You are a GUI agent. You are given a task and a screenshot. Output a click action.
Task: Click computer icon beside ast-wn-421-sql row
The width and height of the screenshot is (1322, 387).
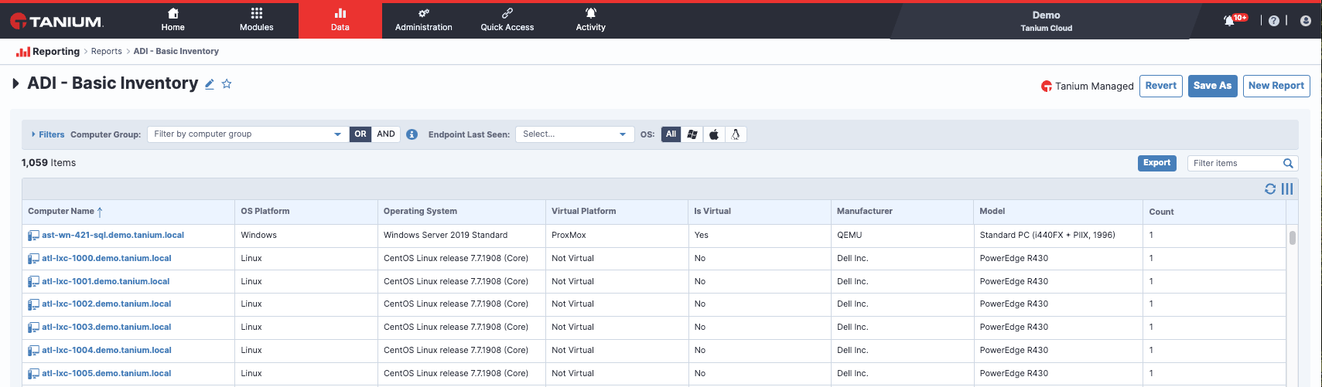click(x=33, y=236)
